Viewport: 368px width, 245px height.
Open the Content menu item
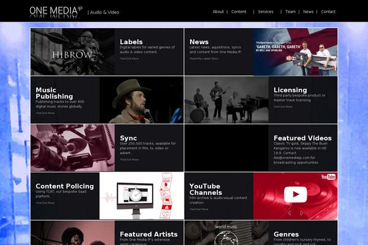tap(239, 12)
